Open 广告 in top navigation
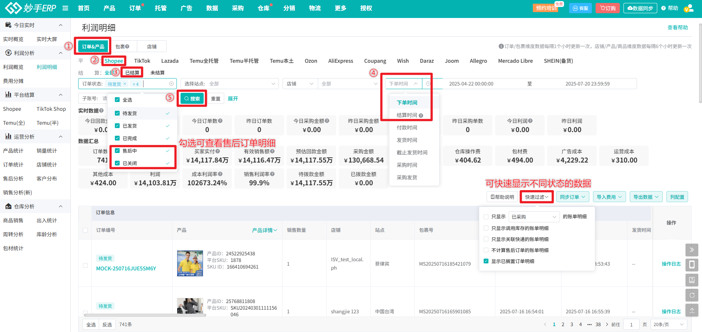Screen dimensions: 702x332 click(x=186, y=8)
